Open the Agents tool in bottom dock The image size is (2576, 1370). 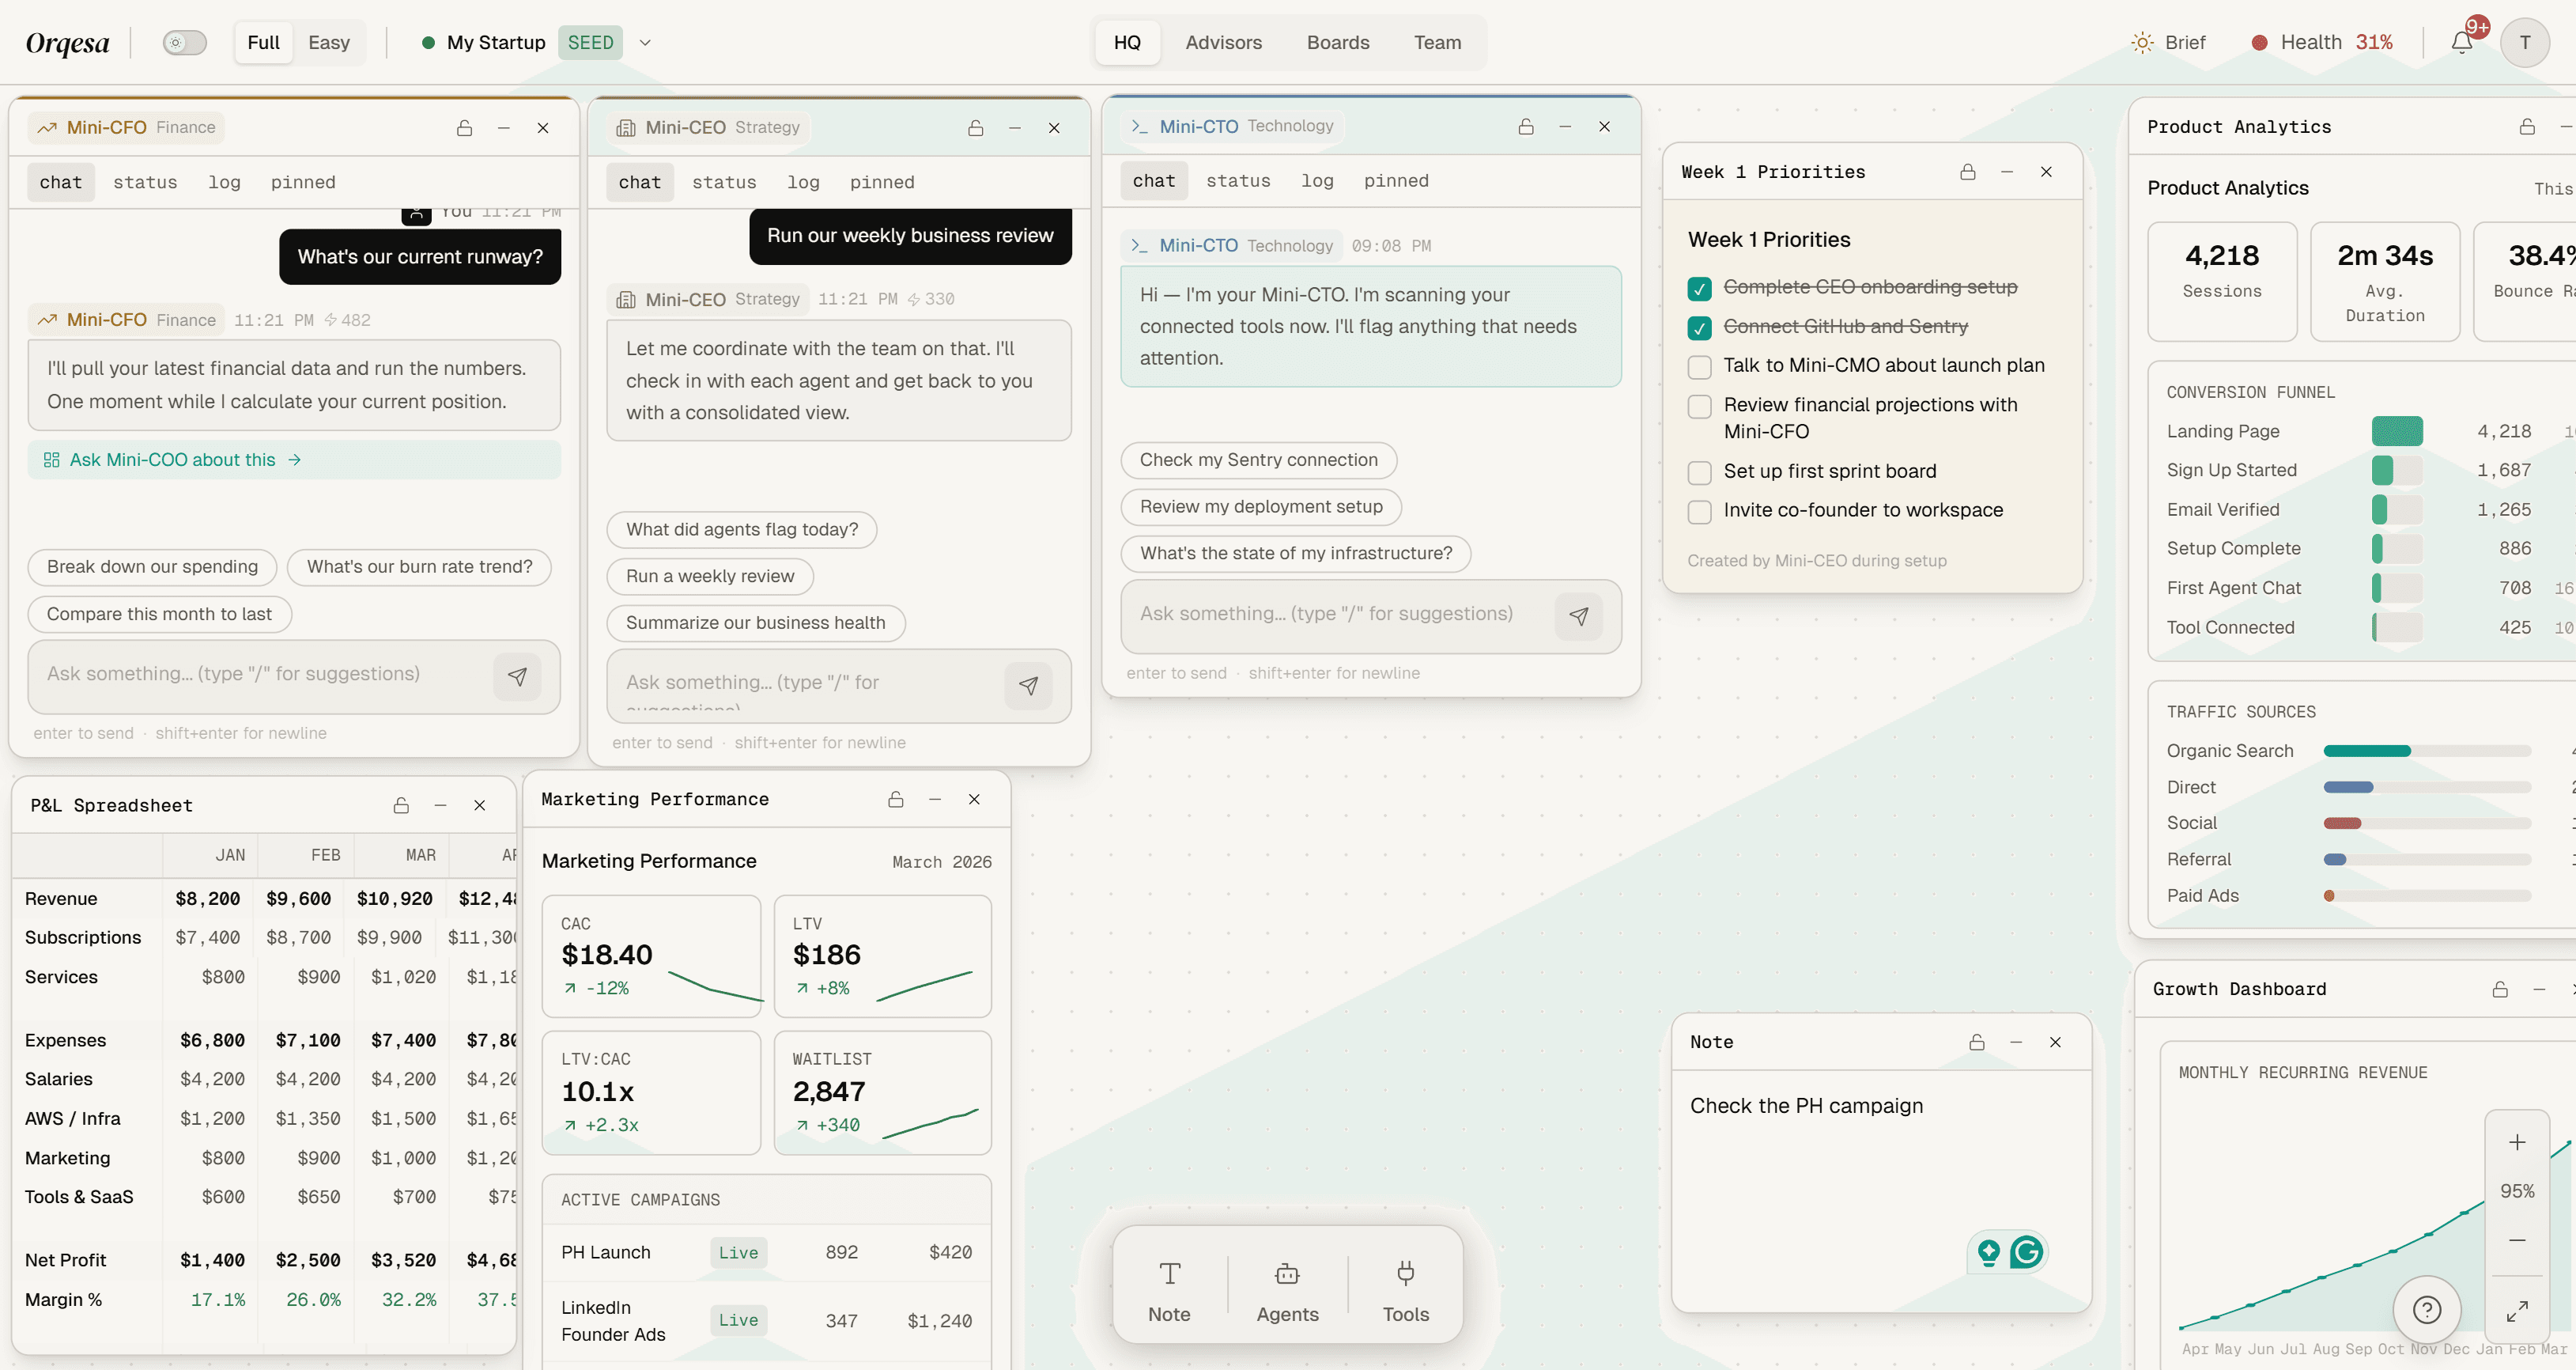[1287, 1291]
